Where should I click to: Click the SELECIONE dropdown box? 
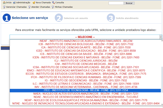point(86,37)
